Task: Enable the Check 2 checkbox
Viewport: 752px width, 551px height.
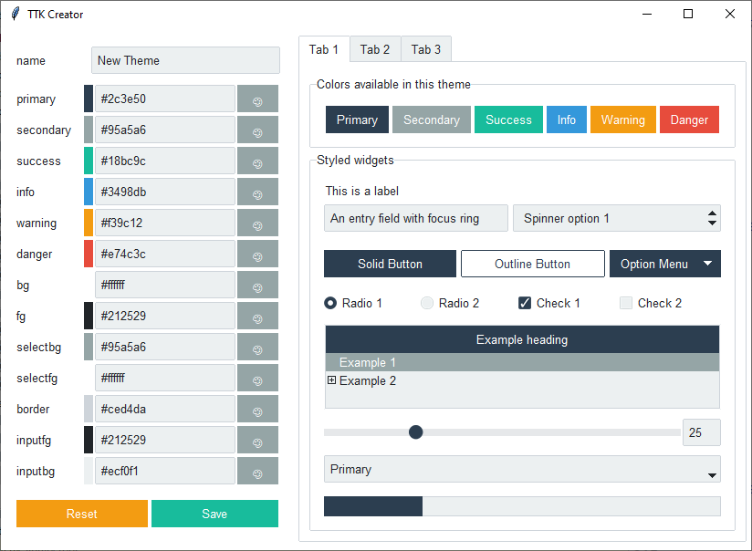Action: 626,303
